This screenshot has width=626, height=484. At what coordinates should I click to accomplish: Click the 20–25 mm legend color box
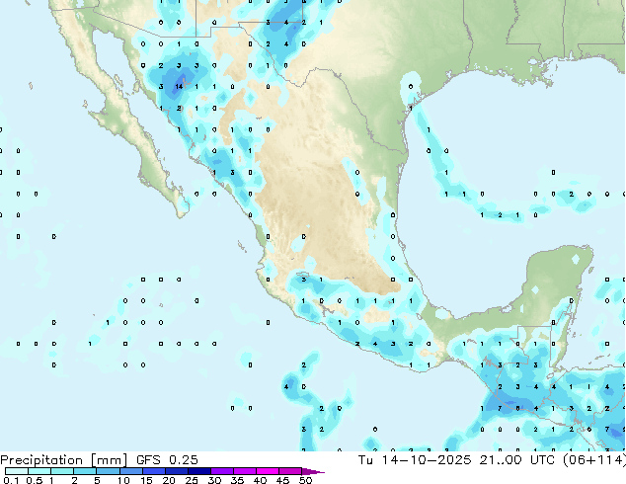click(x=176, y=471)
